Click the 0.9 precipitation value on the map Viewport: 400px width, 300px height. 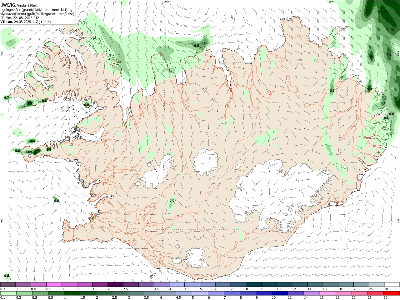[87, 105]
